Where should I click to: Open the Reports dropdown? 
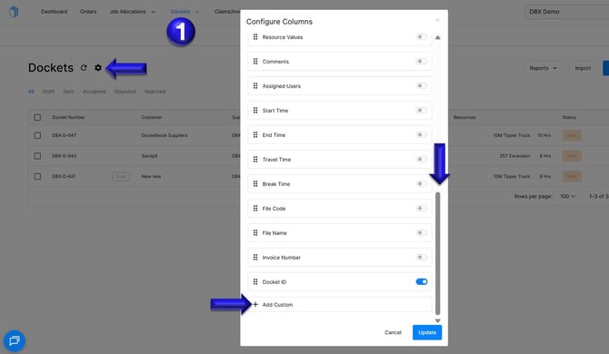click(x=543, y=68)
